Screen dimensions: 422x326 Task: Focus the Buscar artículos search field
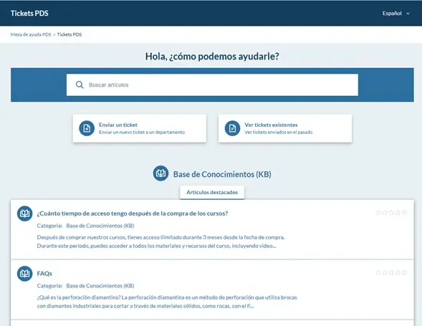(212, 85)
